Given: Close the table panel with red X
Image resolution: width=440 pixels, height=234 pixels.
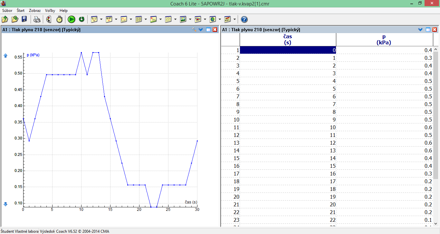Looking at the screenshot, I should click(435, 30).
